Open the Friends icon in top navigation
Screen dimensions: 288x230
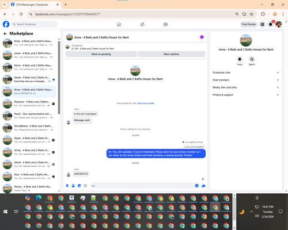tap(142, 24)
